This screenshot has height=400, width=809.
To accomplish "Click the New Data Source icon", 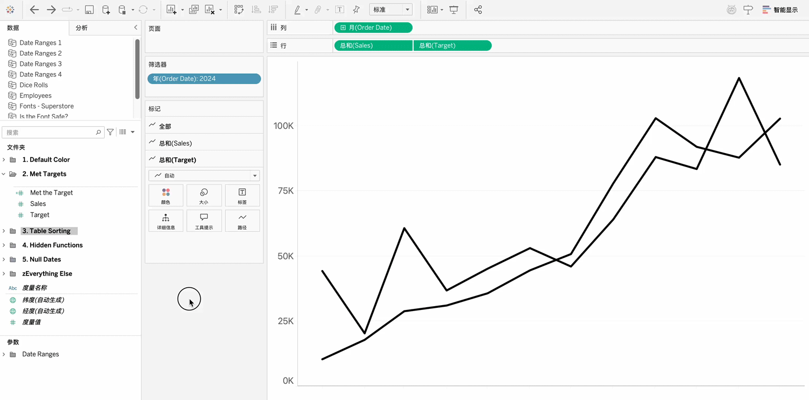I will 106,10.
